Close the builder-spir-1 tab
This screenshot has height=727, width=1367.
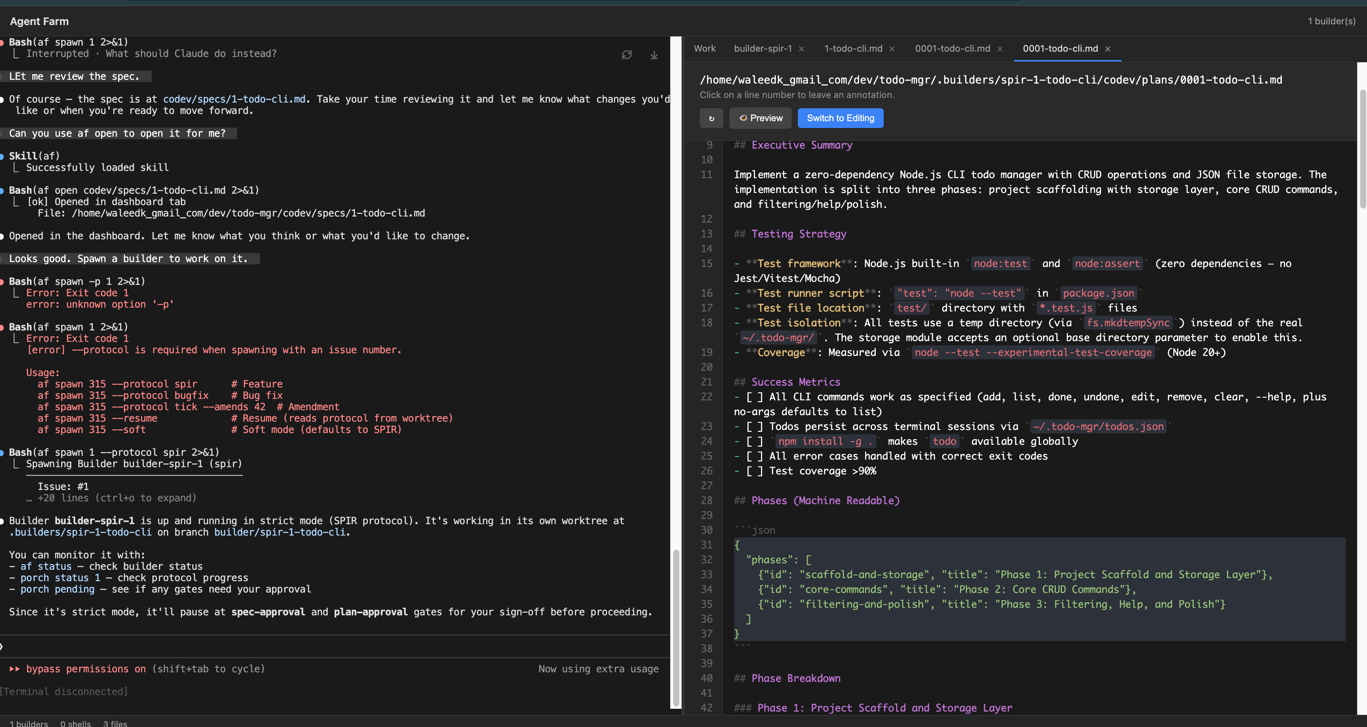point(801,49)
